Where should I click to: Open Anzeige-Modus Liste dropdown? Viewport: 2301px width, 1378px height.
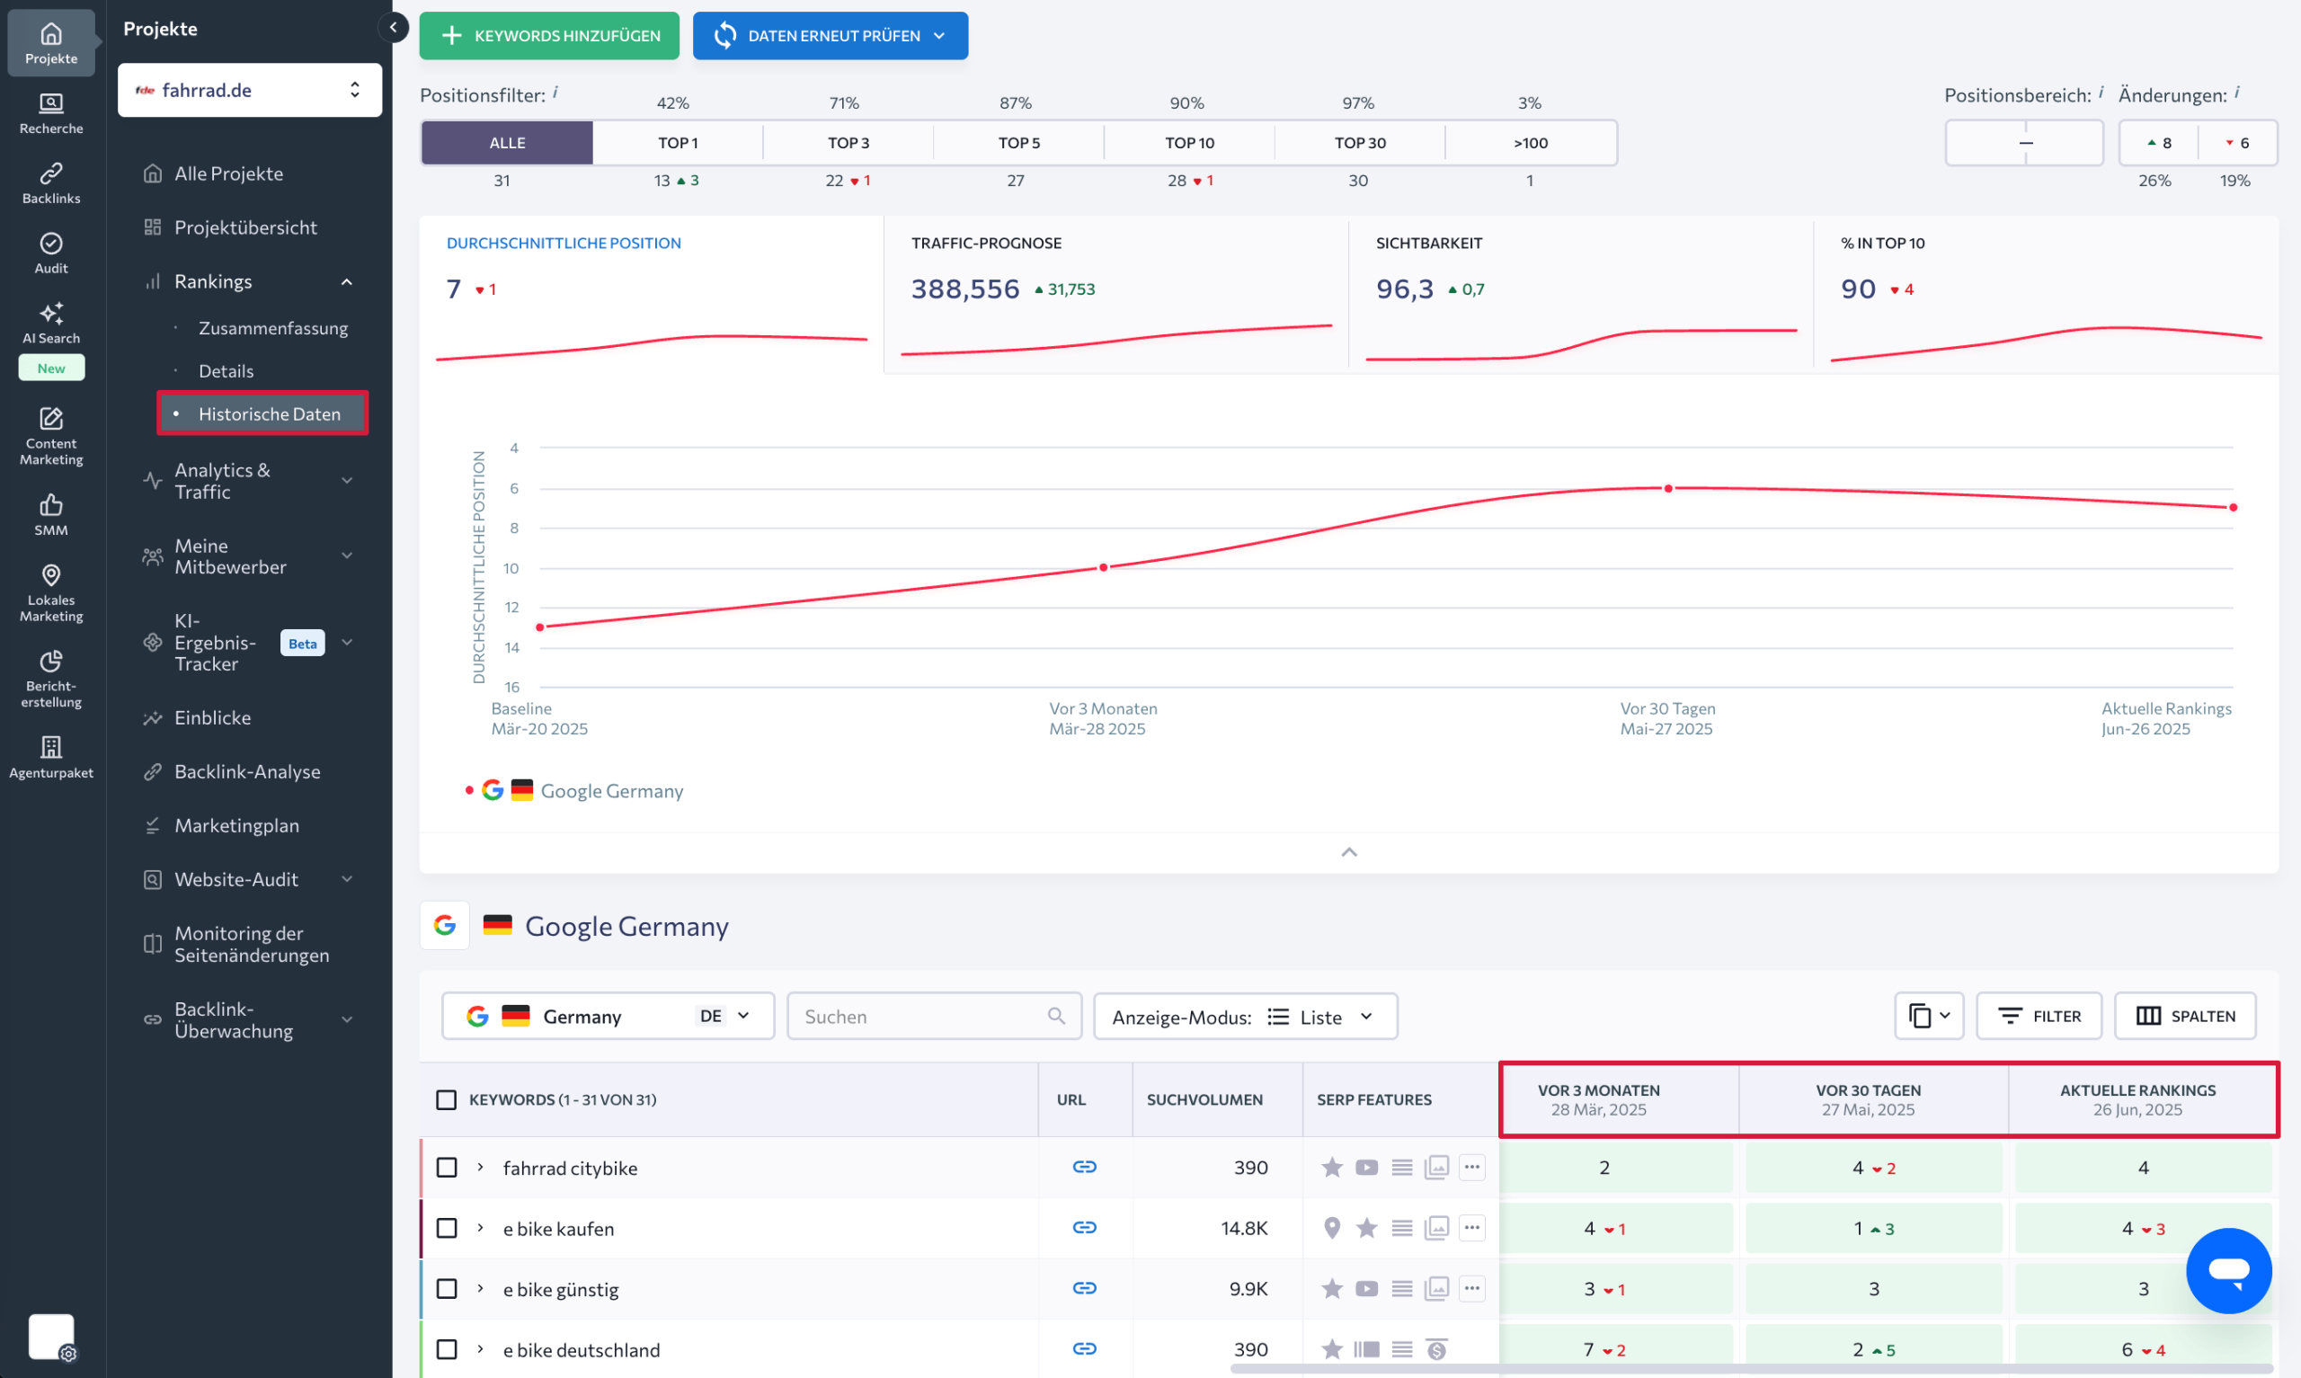1245,1016
